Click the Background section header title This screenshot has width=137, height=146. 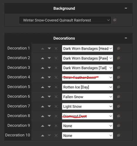(64, 8)
